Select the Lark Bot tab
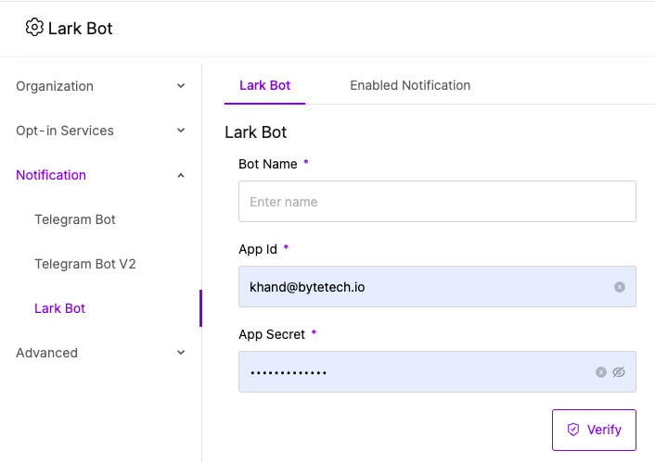 pos(264,85)
